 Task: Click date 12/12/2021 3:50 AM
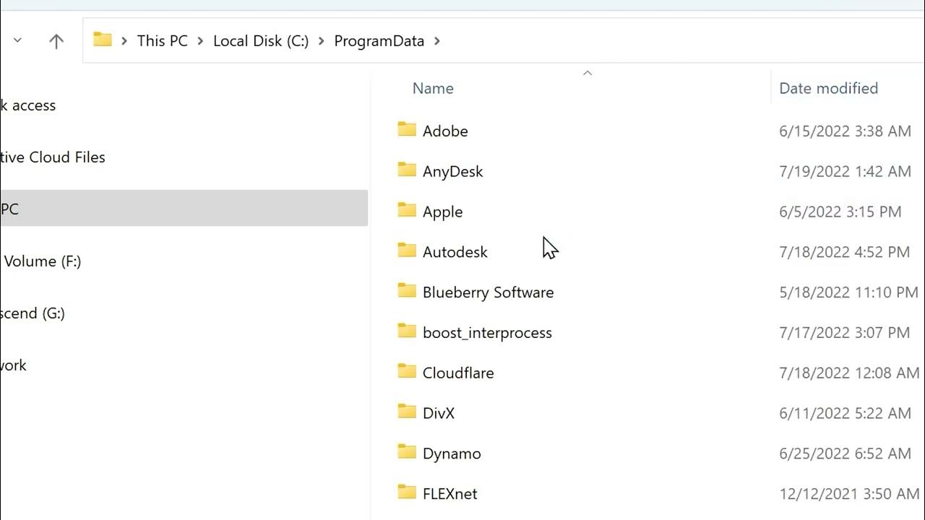(849, 494)
